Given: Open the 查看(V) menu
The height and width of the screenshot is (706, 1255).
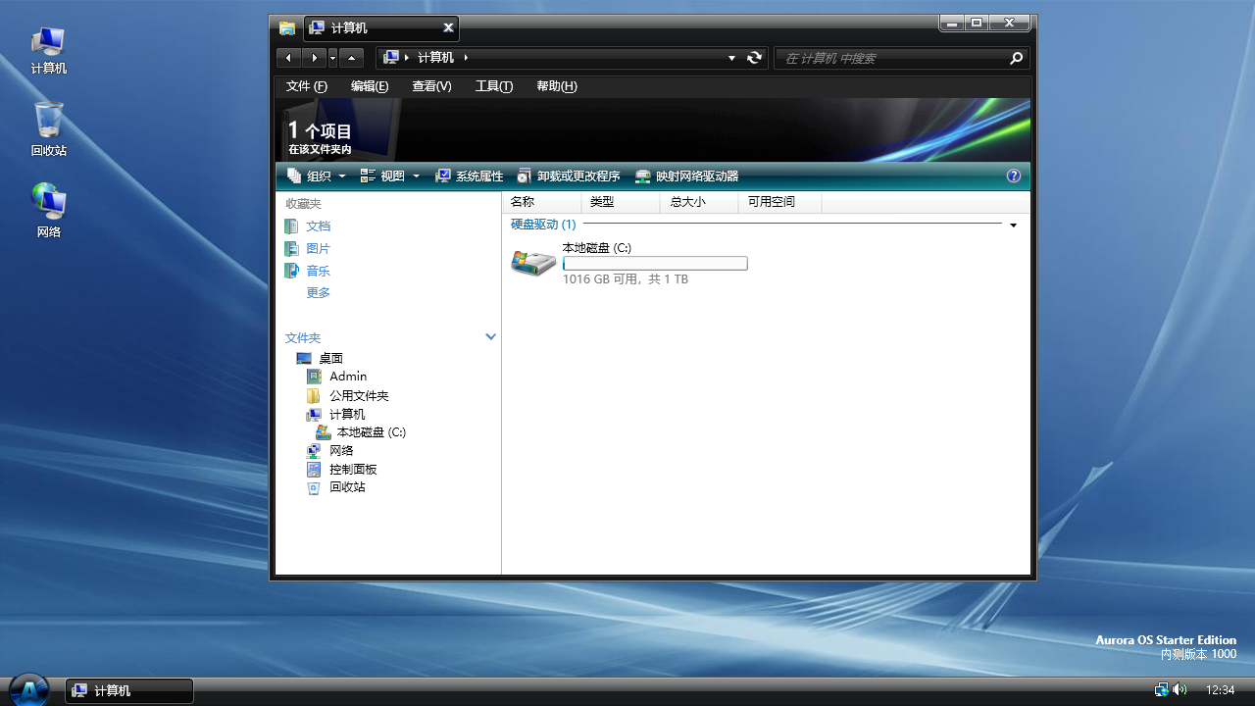Looking at the screenshot, I should (431, 86).
